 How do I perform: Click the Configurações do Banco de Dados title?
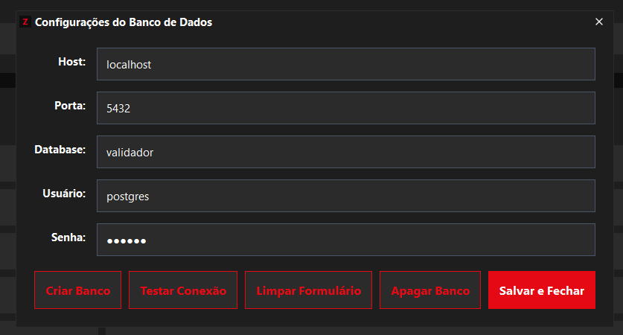(x=124, y=22)
